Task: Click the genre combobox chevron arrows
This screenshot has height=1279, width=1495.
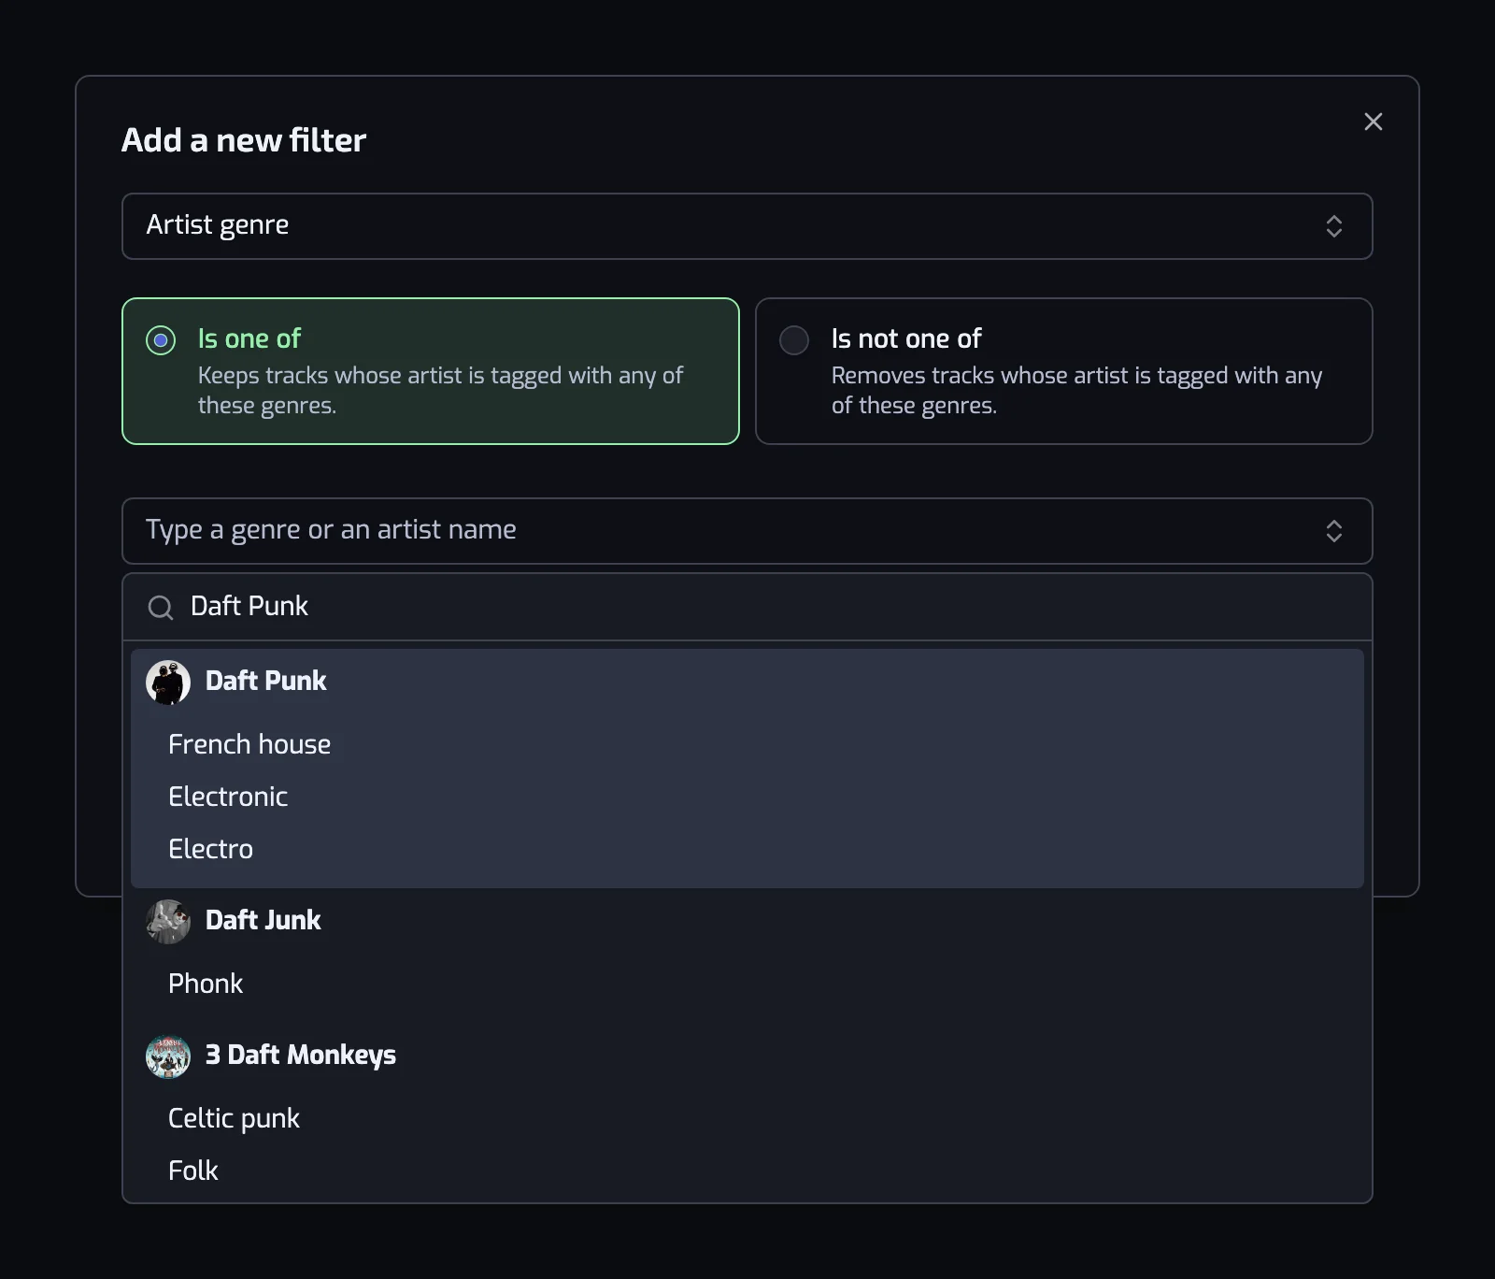Action: (1333, 531)
